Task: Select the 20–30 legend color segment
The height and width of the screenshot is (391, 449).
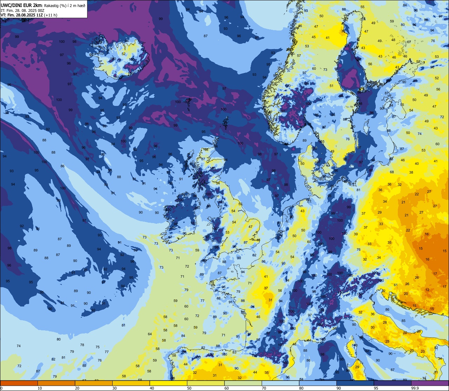Action: pyautogui.click(x=94, y=383)
